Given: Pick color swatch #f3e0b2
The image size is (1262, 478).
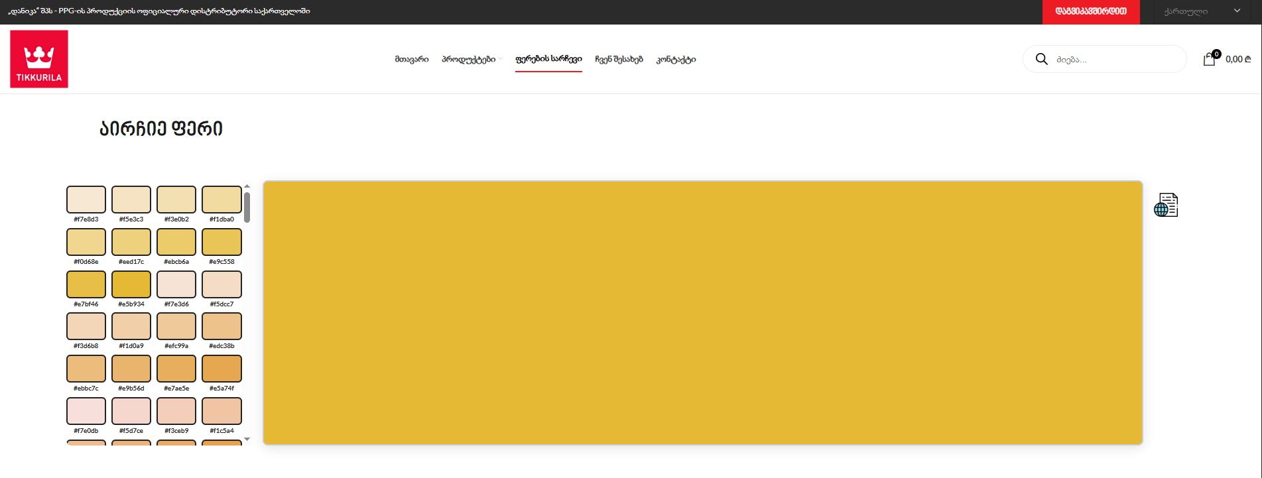Looking at the screenshot, I should pyautogui.click(x=176, y=200).
